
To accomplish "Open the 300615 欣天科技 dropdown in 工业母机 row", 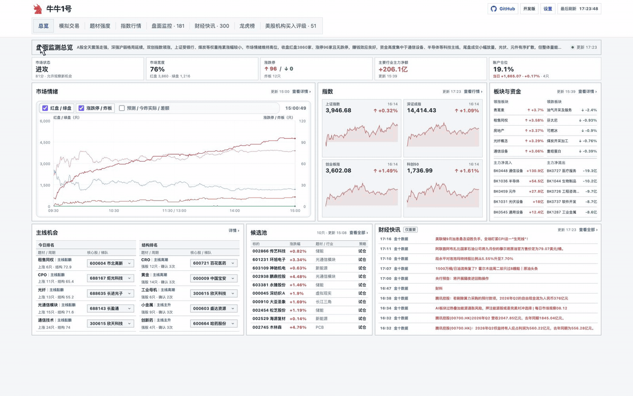I will tap(214, 293).
